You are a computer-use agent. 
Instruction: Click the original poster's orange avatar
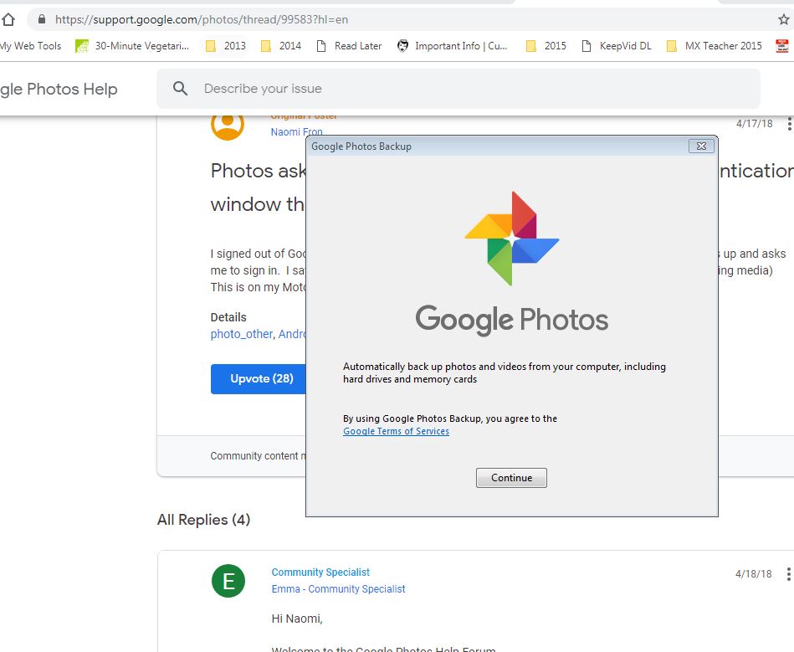pyautogui.click(x=226, y=124)
